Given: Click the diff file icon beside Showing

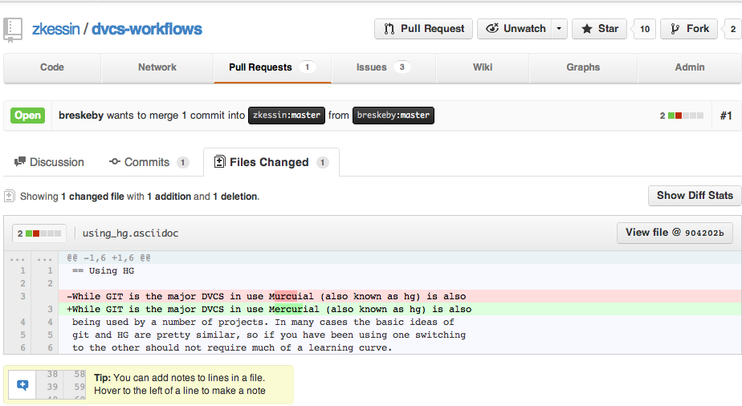Looking at the screenshot, I should point(10,196).
